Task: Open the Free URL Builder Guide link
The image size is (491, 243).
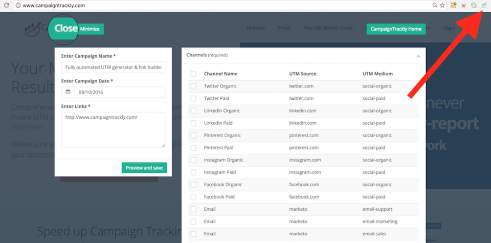Action: pyautogui.click(x=328, y=28)
